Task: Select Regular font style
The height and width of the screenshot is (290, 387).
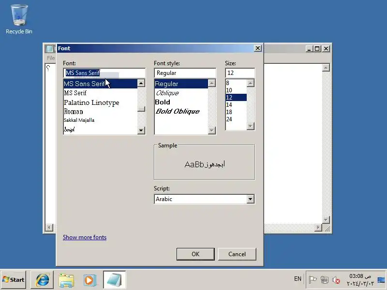Action: tap(181, 84)
